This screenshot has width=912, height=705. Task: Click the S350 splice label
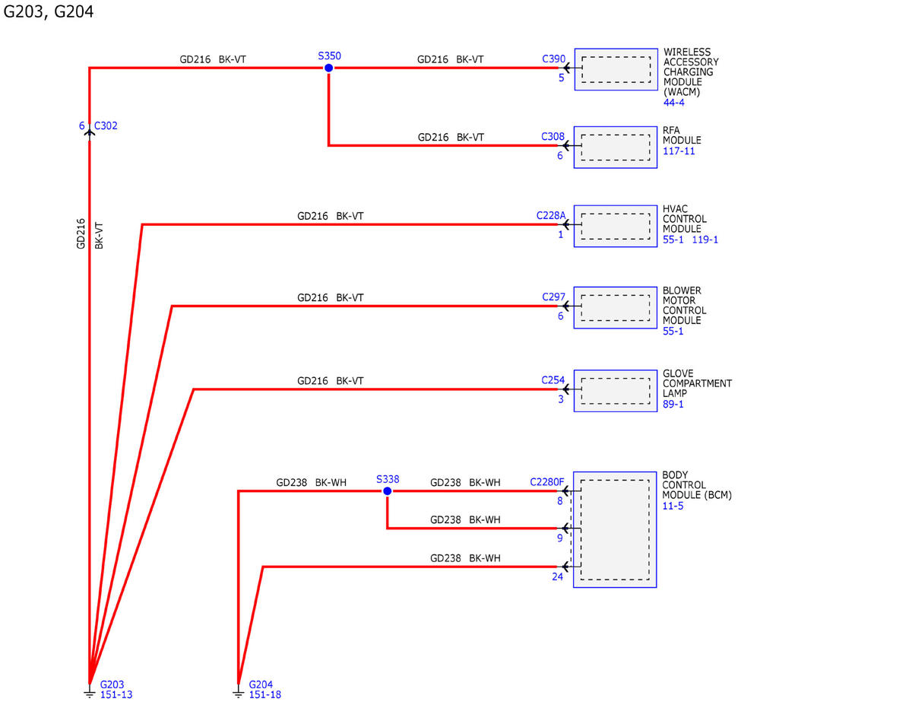tap(329, 56)
